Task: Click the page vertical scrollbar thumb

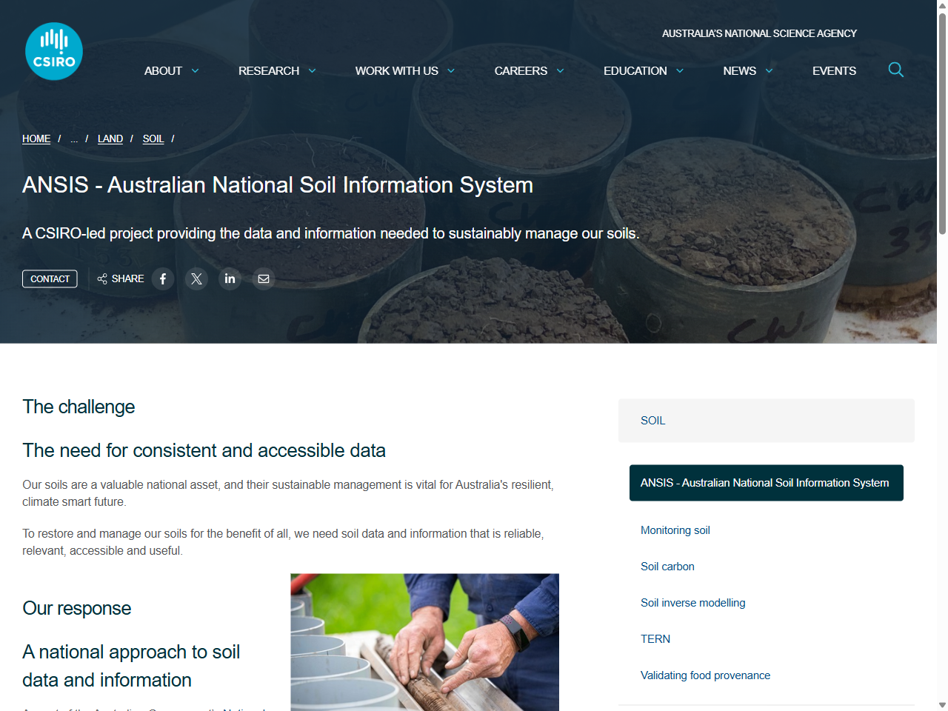Action: click(942, 123)
